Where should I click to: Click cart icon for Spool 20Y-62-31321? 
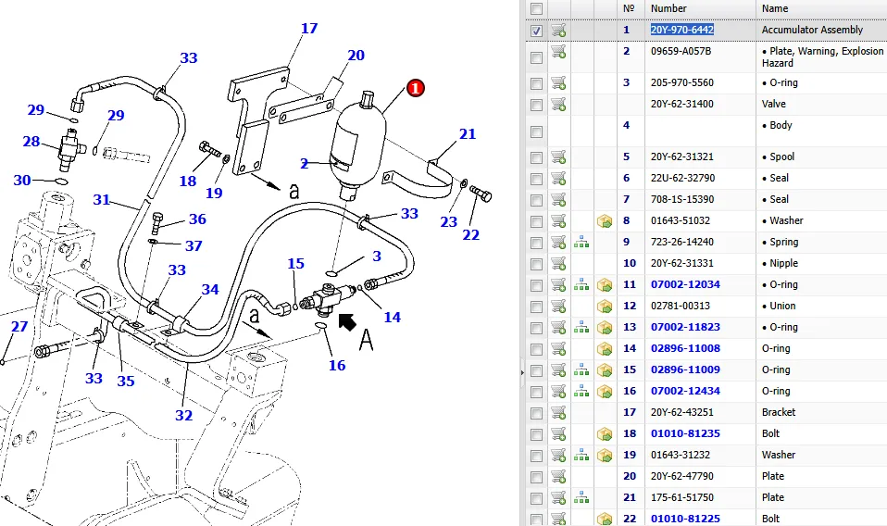(558, 157)
